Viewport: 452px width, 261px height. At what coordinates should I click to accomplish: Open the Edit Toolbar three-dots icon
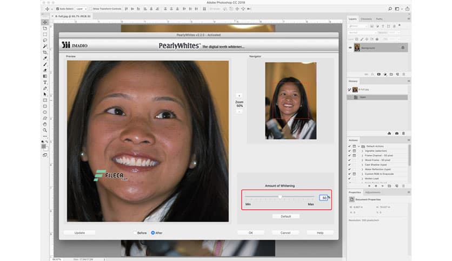coord(45,136)
